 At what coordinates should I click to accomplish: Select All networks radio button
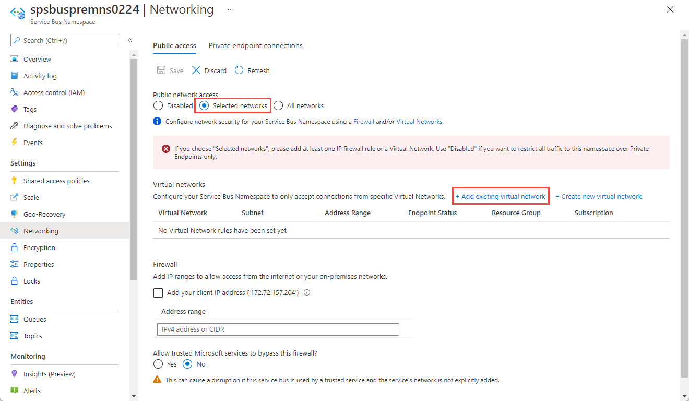pos(278,105)
